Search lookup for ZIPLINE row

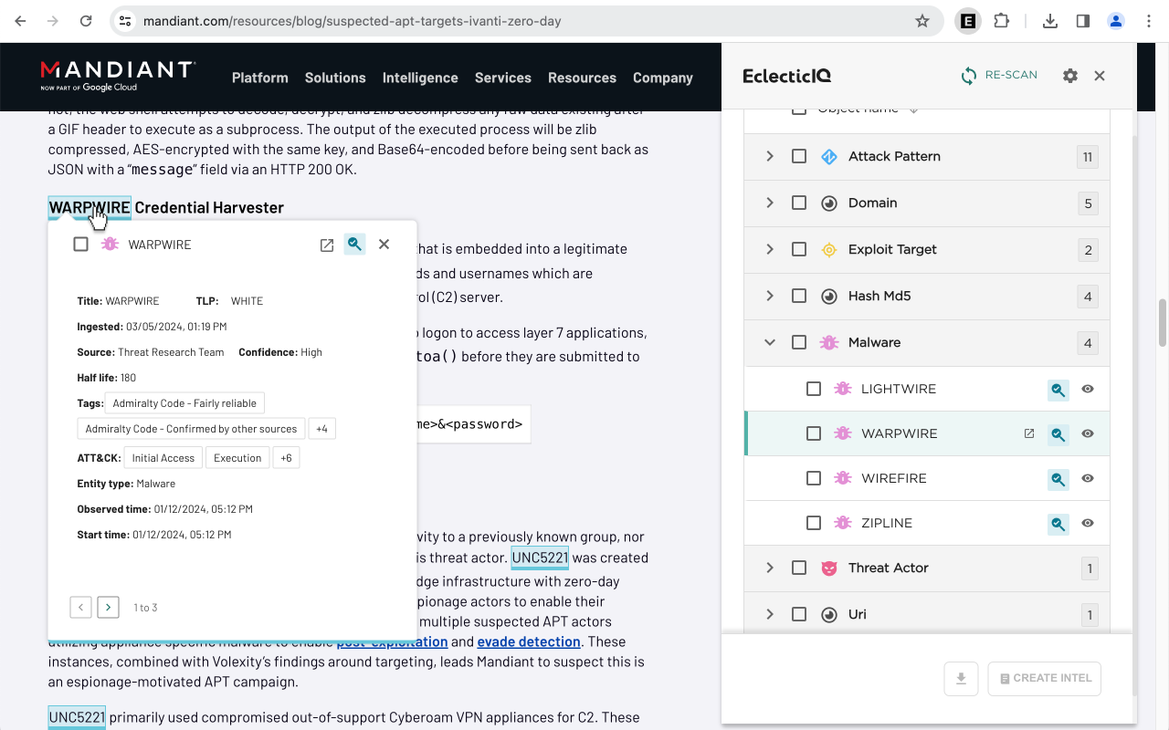(1058, 524)
